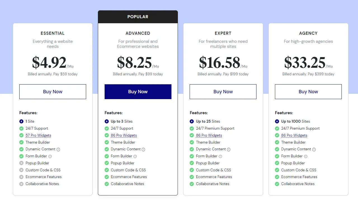Open info tooltip beside Essential's Dynamic Content
Image resolution: width=358 pixels, height=203 pixels.
click(x=58, y=149)
